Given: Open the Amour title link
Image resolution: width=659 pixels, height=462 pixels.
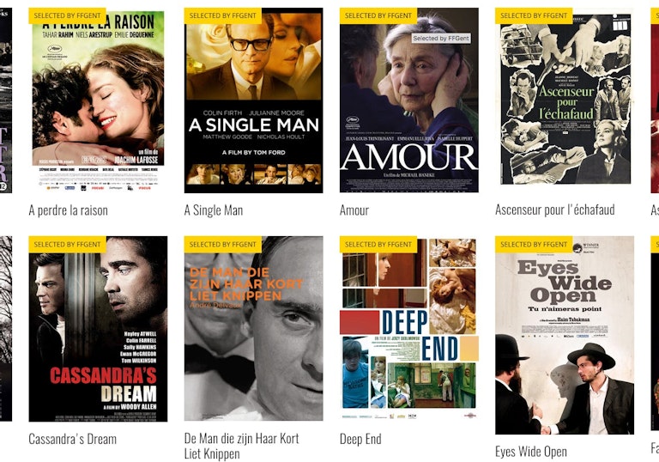Looking at the screenshot, I should 354,210.
